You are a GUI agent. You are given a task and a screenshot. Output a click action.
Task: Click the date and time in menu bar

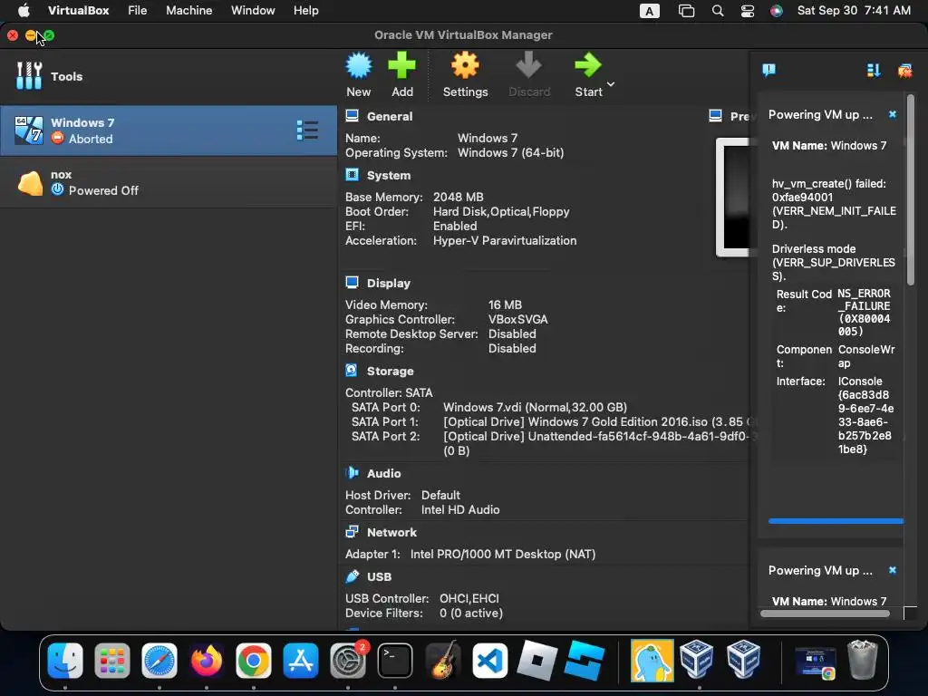854,11
